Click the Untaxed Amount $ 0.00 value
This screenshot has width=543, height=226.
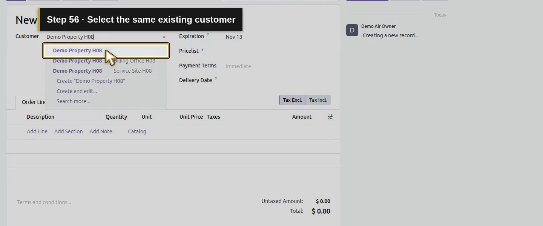(323, 201)
